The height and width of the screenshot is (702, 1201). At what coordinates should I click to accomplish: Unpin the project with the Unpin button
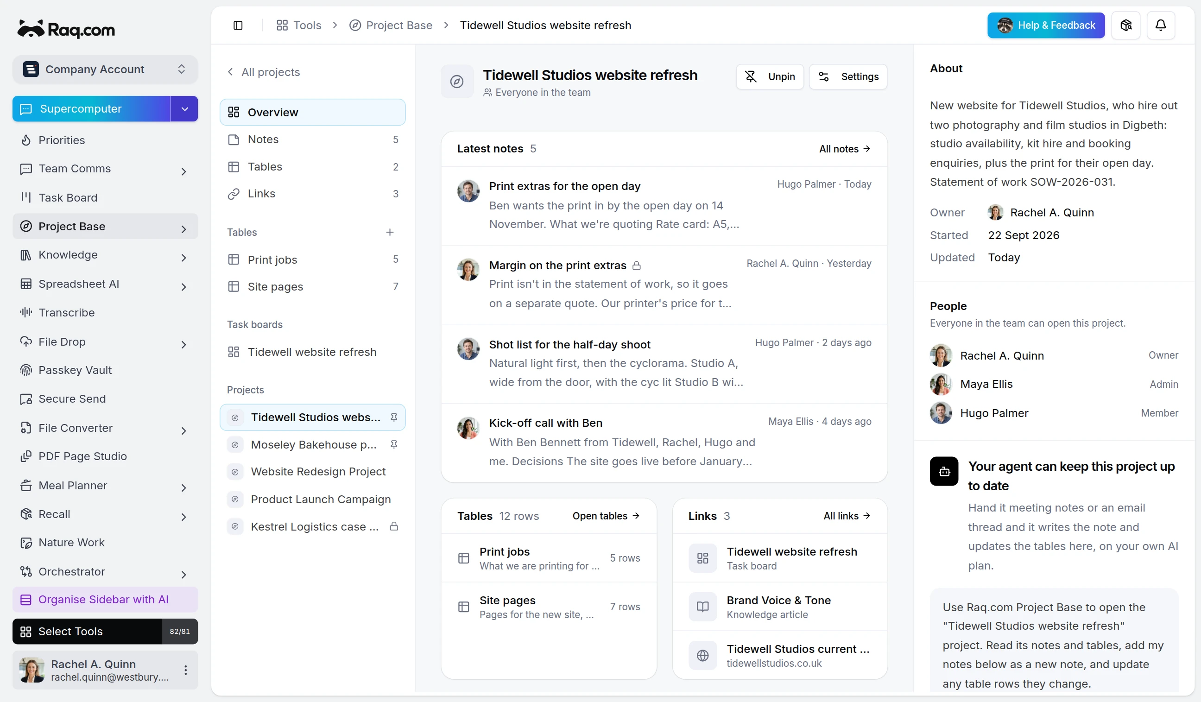(x=770, y=77)
